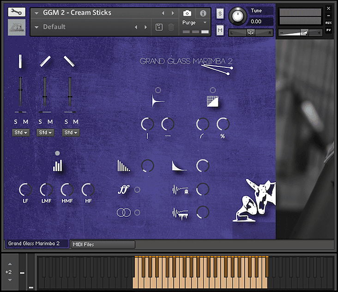Expand the Default preset dropdown arrow
338x292 pixels.
pos(36,27)
